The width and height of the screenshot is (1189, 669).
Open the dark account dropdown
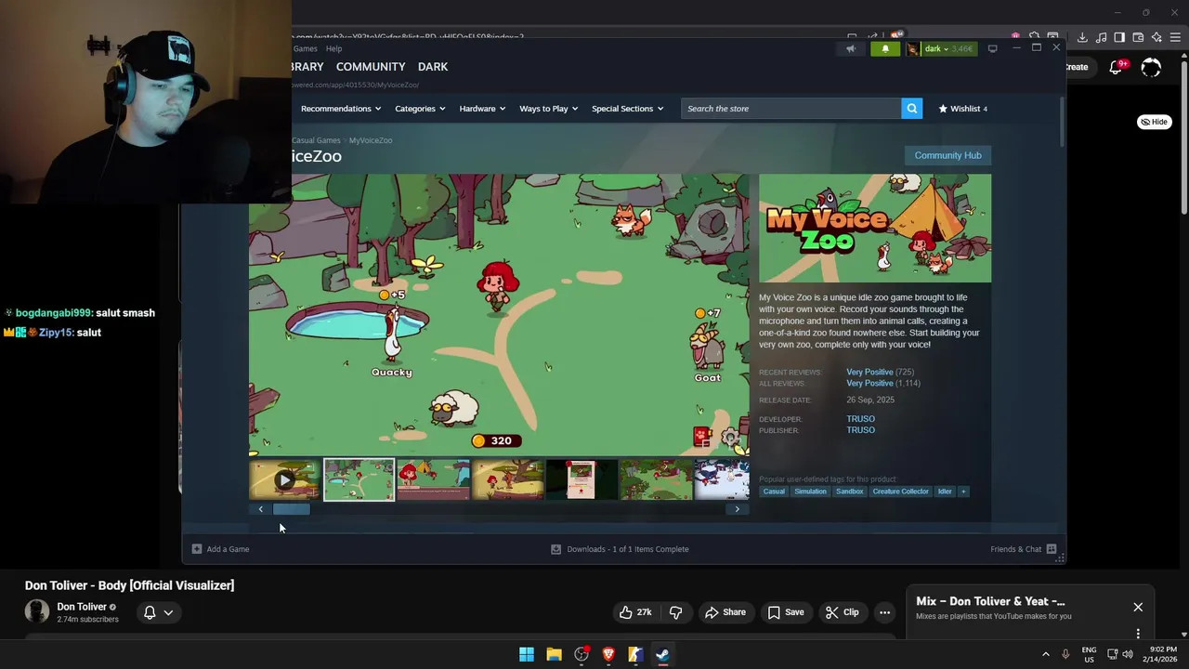pos(941,48)
